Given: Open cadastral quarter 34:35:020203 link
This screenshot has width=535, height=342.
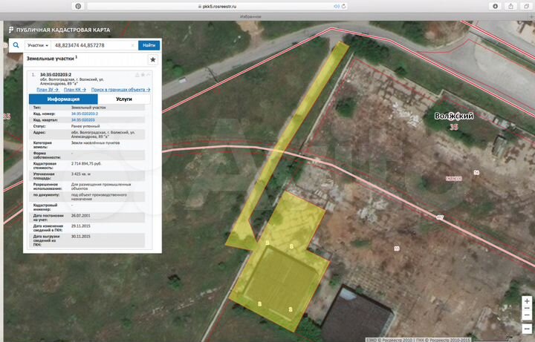Looking at the screenshot, I should tap(83, 119).
